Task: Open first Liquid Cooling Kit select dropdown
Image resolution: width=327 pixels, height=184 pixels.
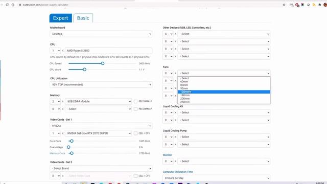Action: pos(224,112)
